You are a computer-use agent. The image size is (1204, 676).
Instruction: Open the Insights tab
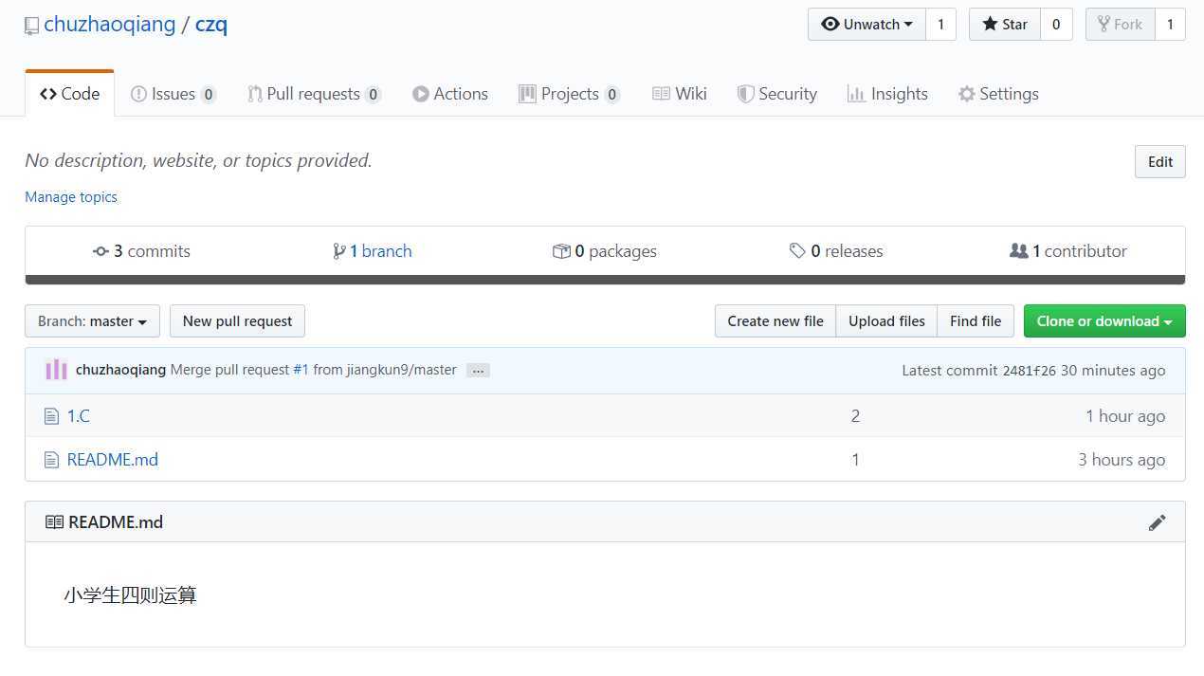tap(887, 94)
